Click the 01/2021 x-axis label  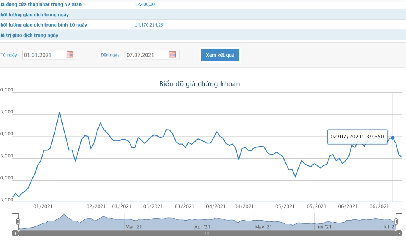(43, 206)
